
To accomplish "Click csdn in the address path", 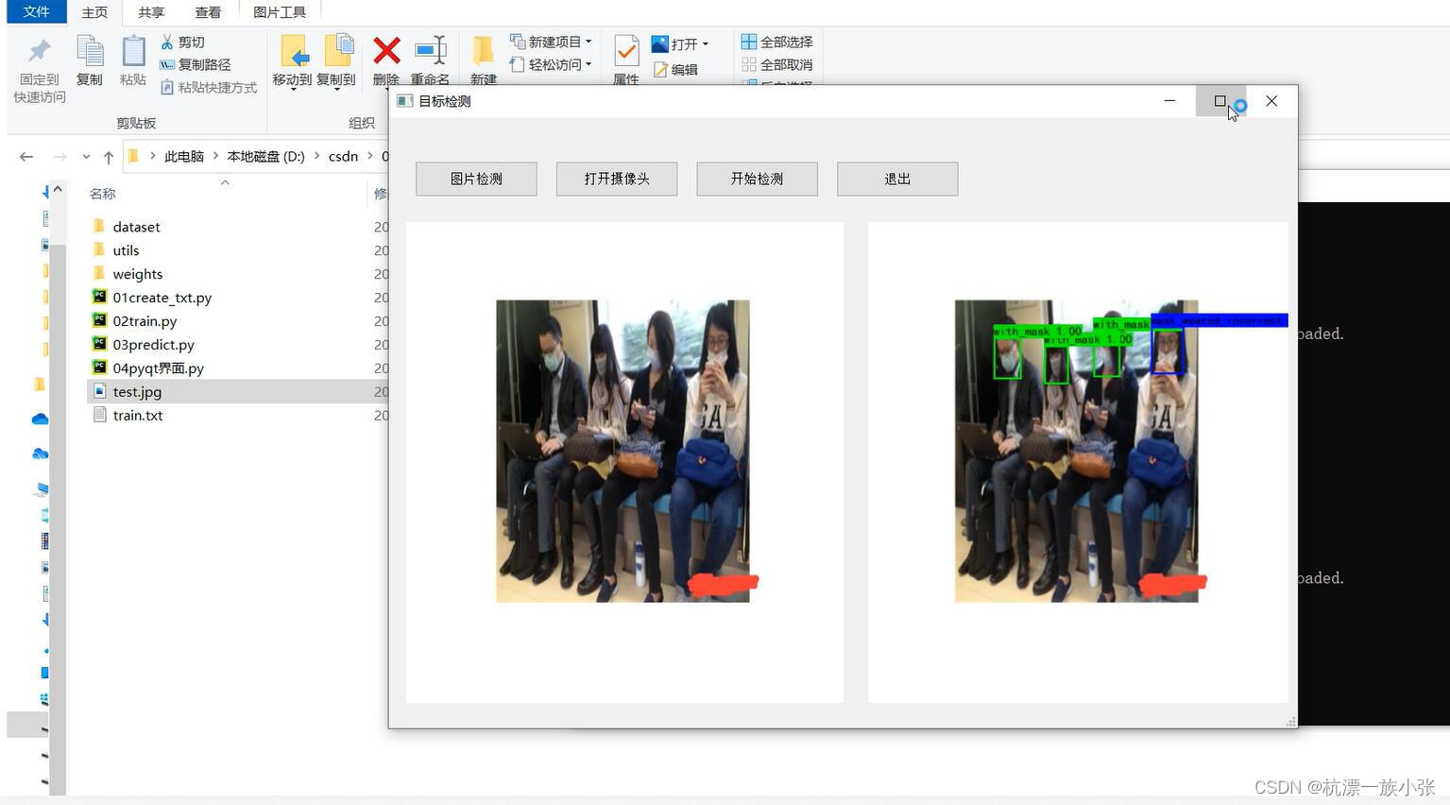I will tap(343, 157).
